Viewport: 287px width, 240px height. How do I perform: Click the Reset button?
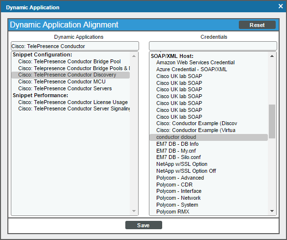257,25
